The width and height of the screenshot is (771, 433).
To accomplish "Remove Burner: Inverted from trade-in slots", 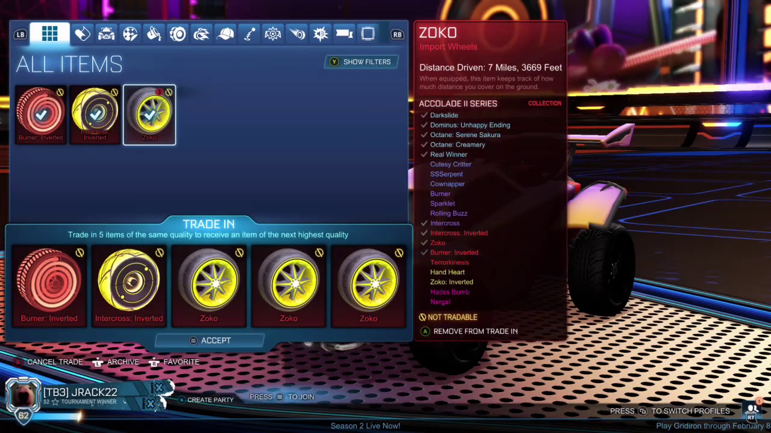I will [x=49, y=286].
